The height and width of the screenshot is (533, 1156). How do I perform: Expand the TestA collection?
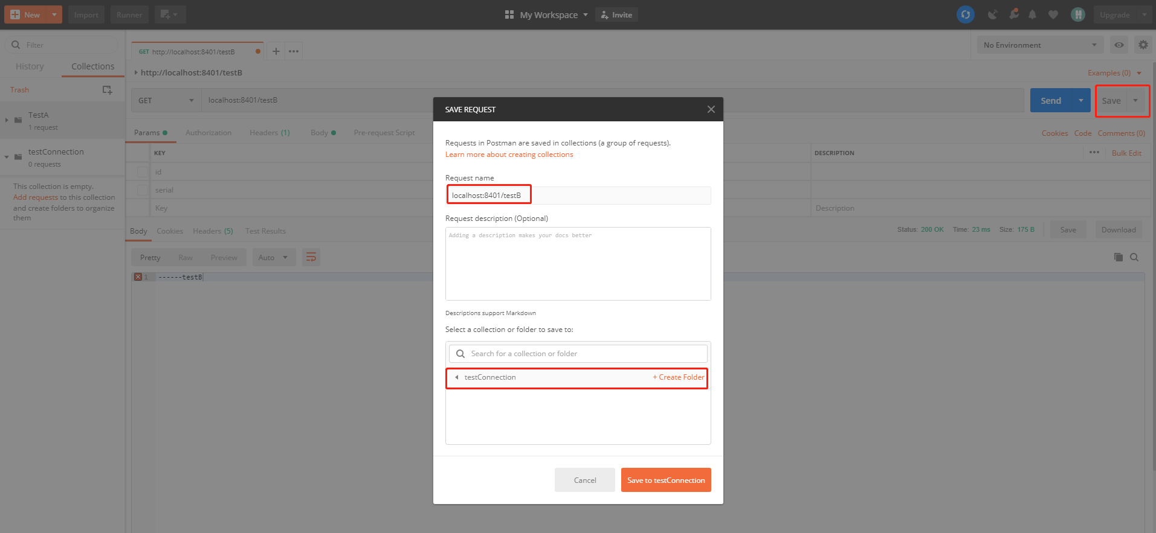pos(7,120)
